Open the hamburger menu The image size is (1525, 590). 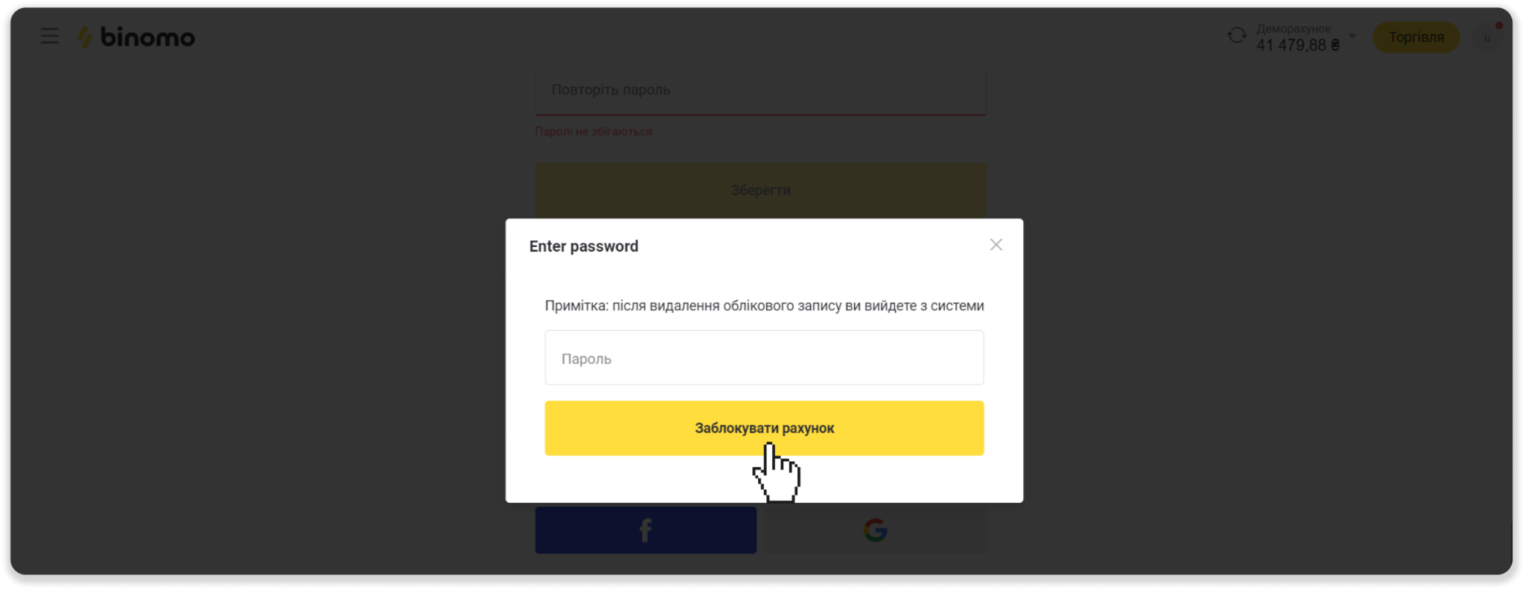(x=49, y=36)
